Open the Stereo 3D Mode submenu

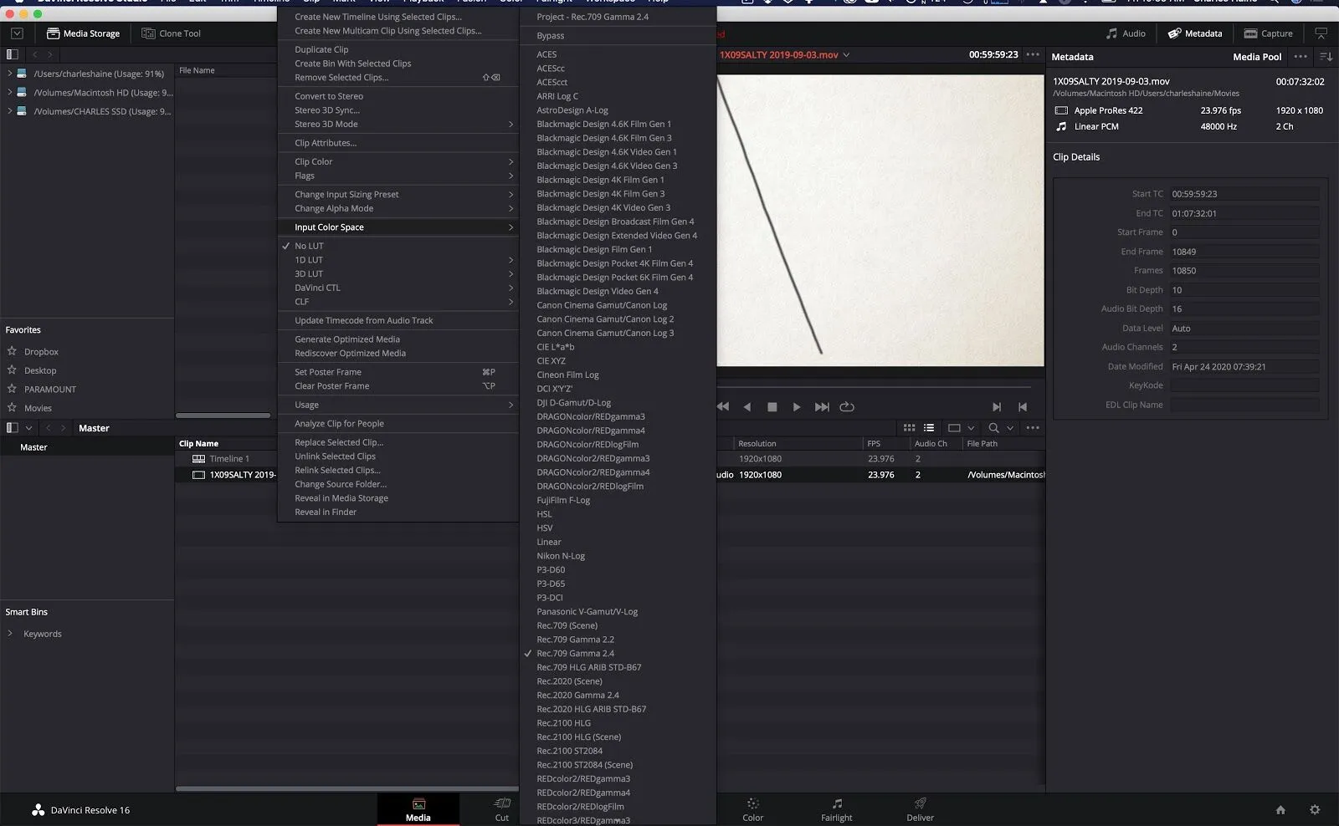click(398, 124)
